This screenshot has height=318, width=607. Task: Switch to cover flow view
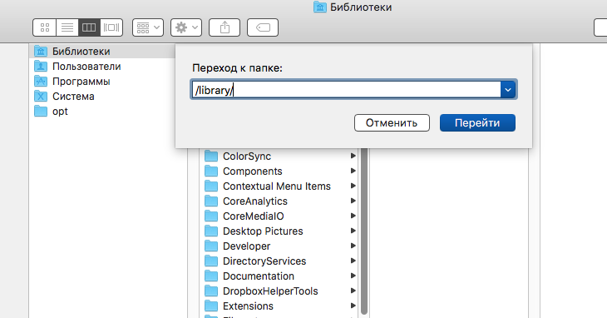(x=111, y=27)
